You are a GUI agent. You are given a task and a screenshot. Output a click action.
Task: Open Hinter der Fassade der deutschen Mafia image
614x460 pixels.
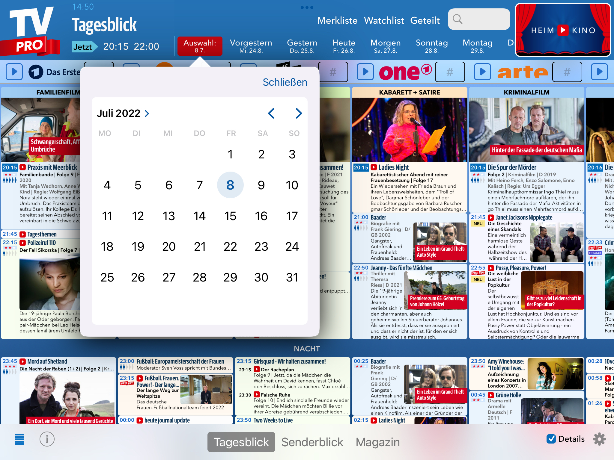(x=527, y=130)
